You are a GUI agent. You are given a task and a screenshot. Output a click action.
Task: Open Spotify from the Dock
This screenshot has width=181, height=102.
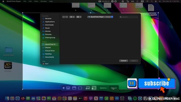135,98
